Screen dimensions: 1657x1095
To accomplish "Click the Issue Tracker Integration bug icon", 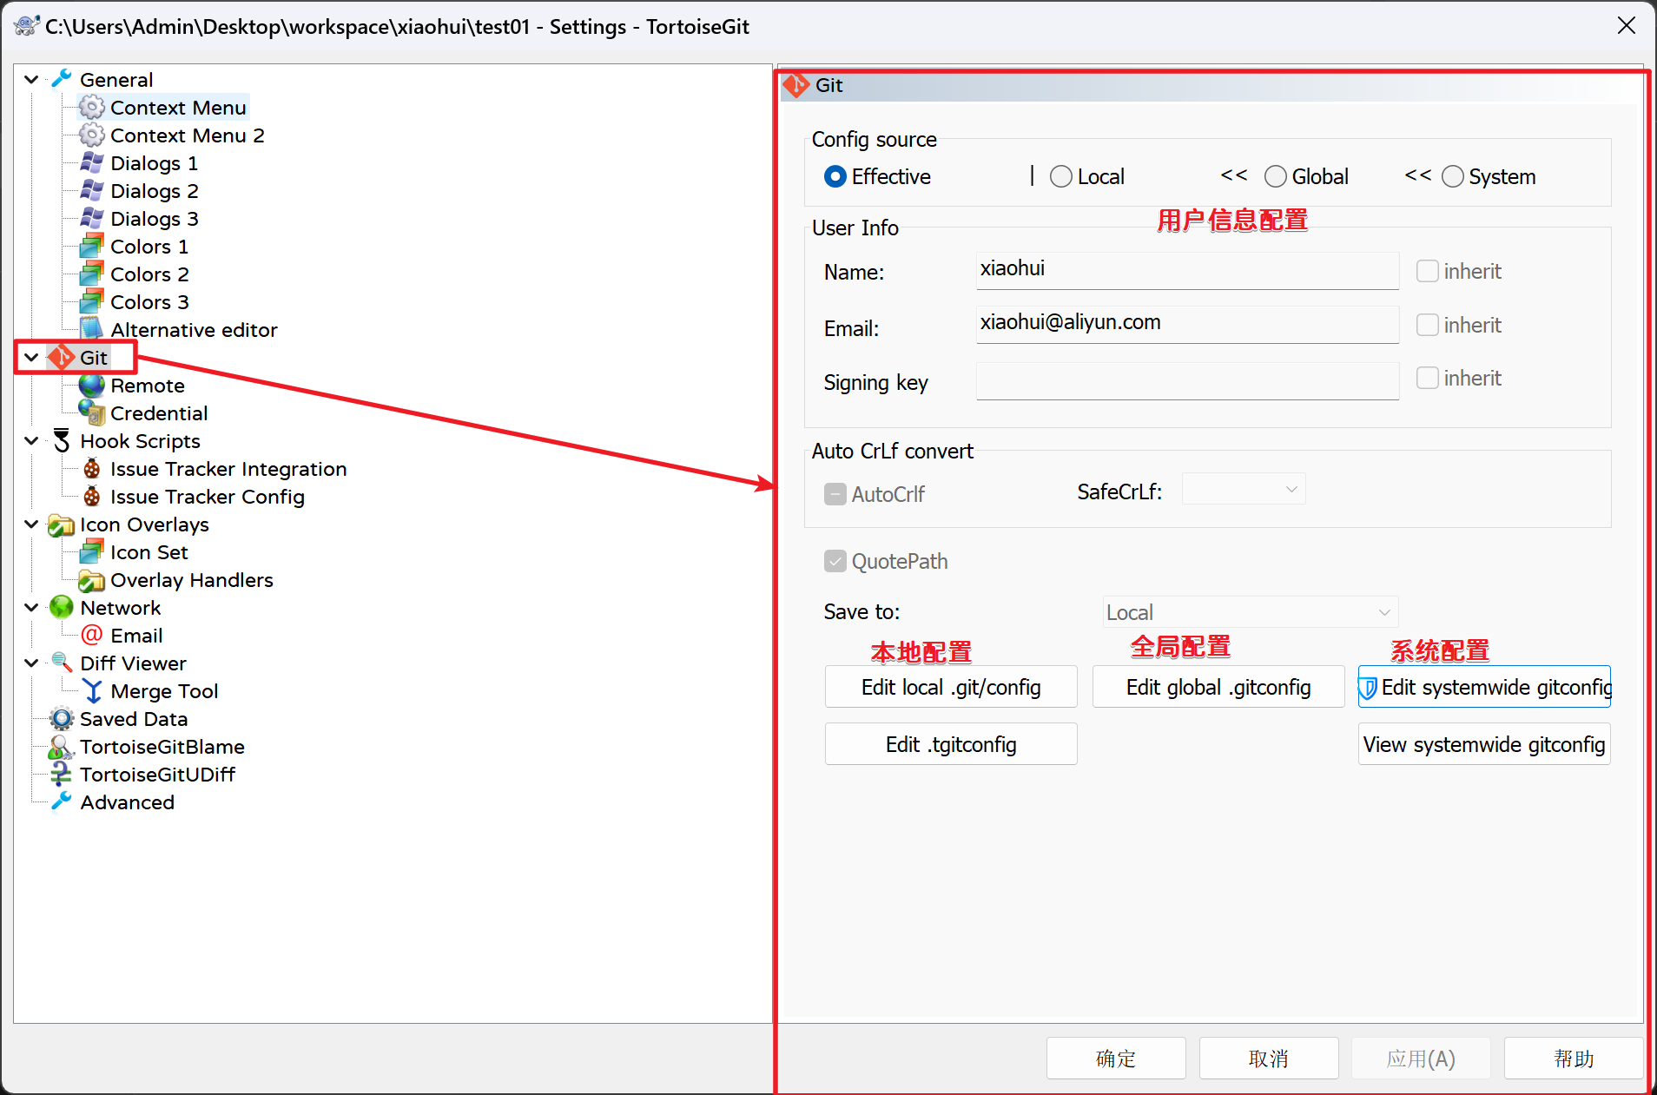I will (91, 468).
